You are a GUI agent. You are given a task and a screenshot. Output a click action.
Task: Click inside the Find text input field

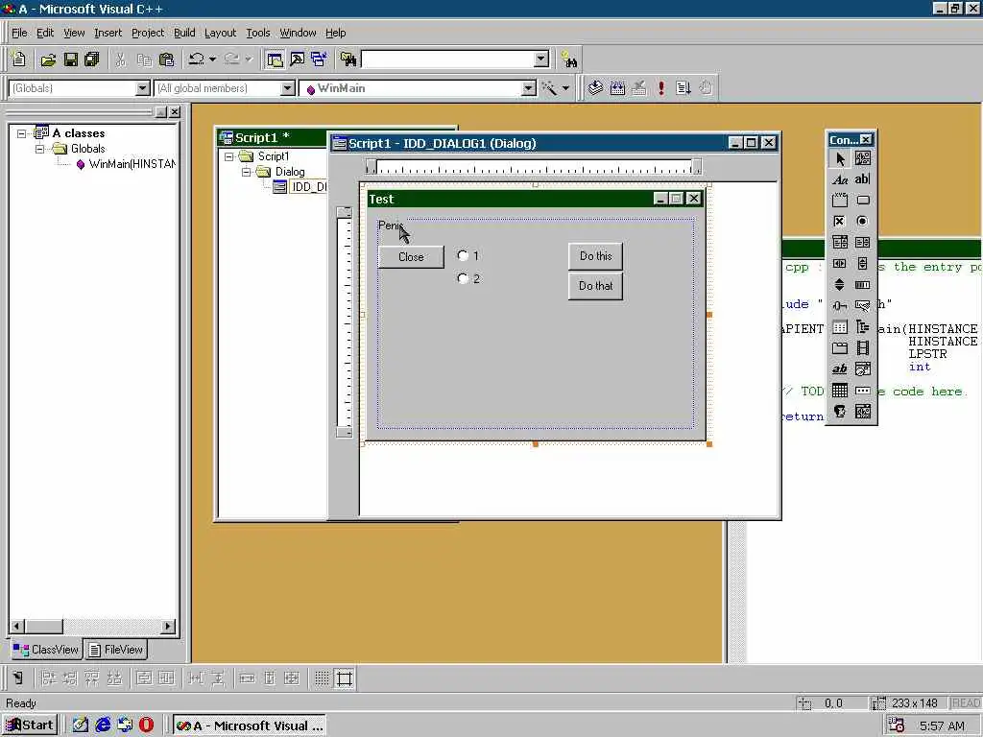coord(448,59)
